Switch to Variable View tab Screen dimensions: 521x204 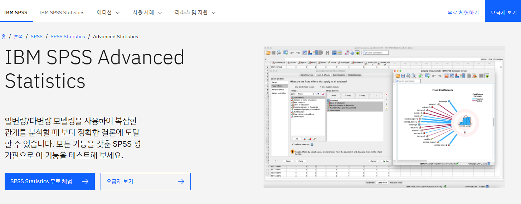pyautogui.click(x=396, y=183)
